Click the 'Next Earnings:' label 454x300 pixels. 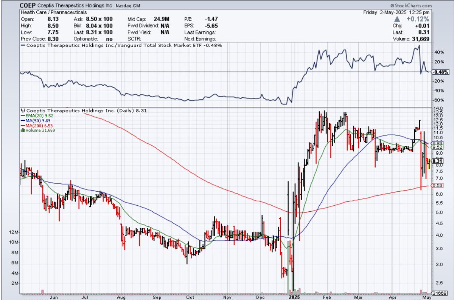pyautogui.click(x=200, y=39)
